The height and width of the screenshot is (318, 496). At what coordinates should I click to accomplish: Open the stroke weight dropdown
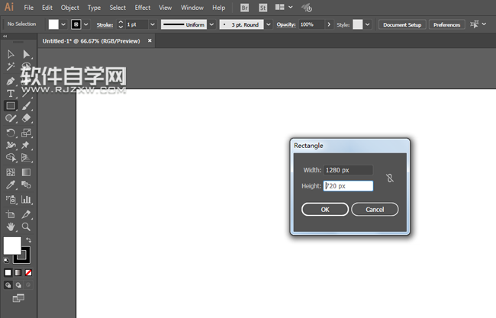pyautogui.click(x=150, y=24)
